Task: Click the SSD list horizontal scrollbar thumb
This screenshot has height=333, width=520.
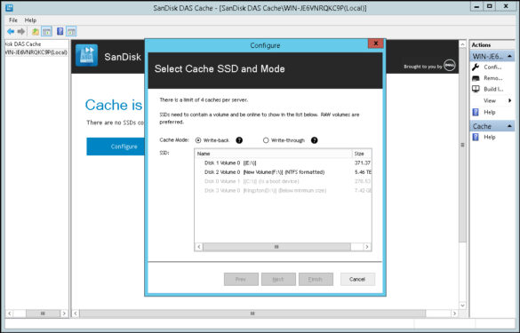Action: click(x=276, y=247)
